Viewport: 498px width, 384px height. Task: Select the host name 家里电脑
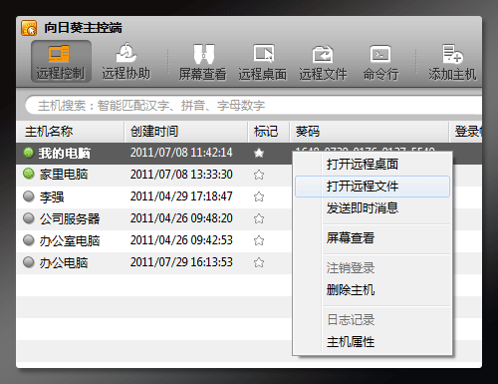tap(64, 175)
